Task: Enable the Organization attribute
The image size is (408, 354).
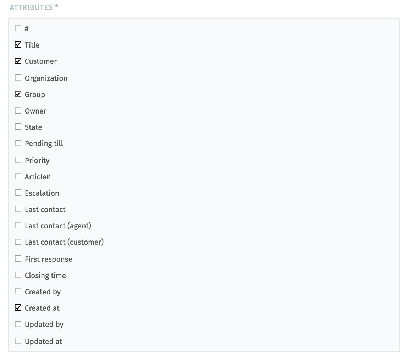Action: 18,77
